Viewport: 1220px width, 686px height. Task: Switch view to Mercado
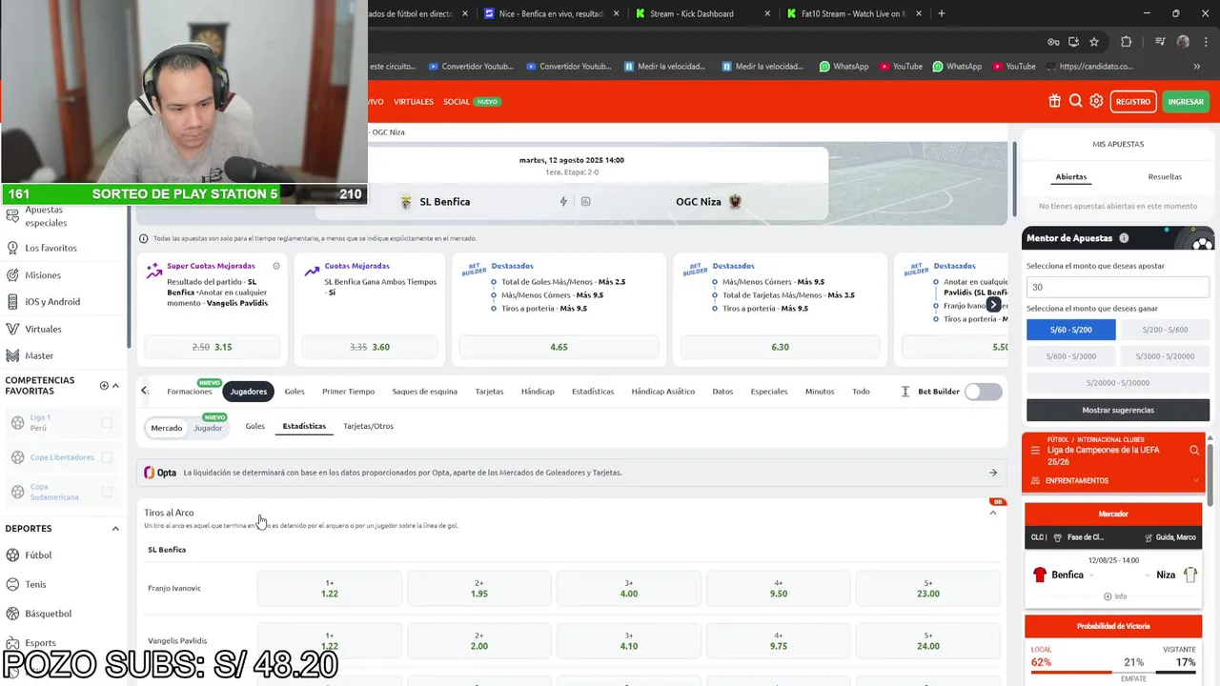166,428
